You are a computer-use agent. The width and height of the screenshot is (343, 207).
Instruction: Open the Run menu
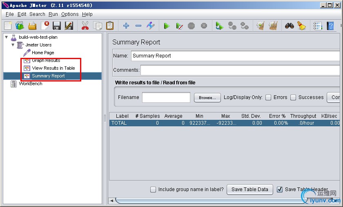(x=53, y=14)
